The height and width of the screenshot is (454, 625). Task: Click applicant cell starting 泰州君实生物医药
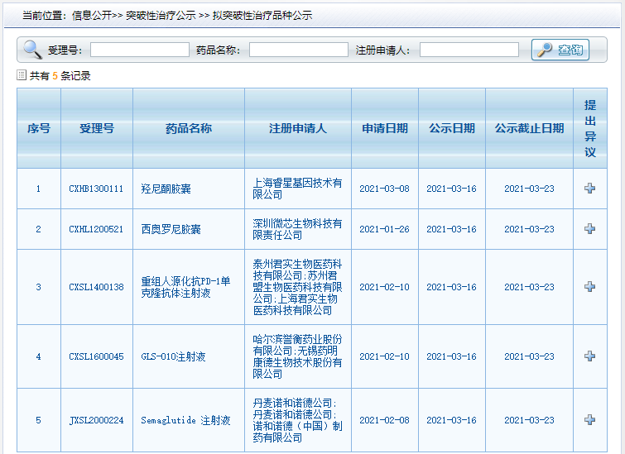(x=297, y=287)
